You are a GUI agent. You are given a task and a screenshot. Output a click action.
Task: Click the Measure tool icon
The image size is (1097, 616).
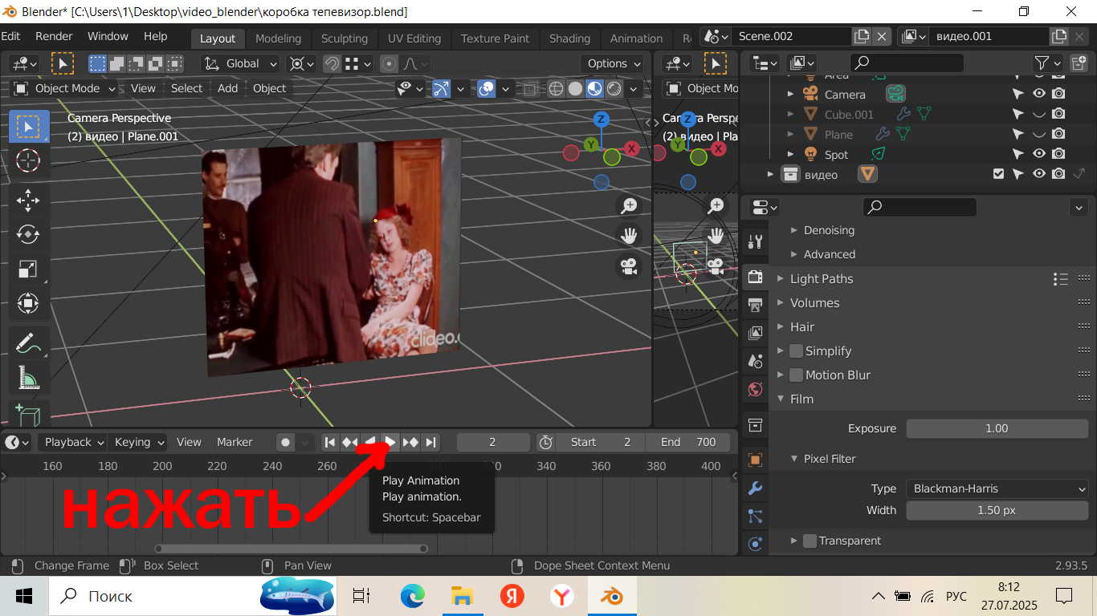pos(28,378)
